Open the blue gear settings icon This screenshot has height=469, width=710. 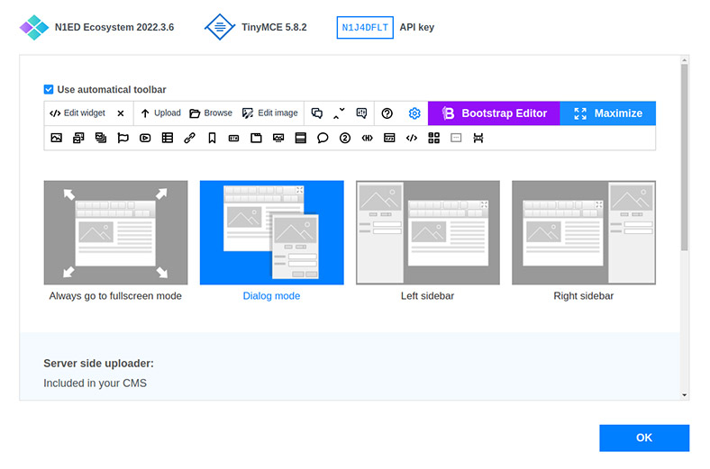point(414,113)
